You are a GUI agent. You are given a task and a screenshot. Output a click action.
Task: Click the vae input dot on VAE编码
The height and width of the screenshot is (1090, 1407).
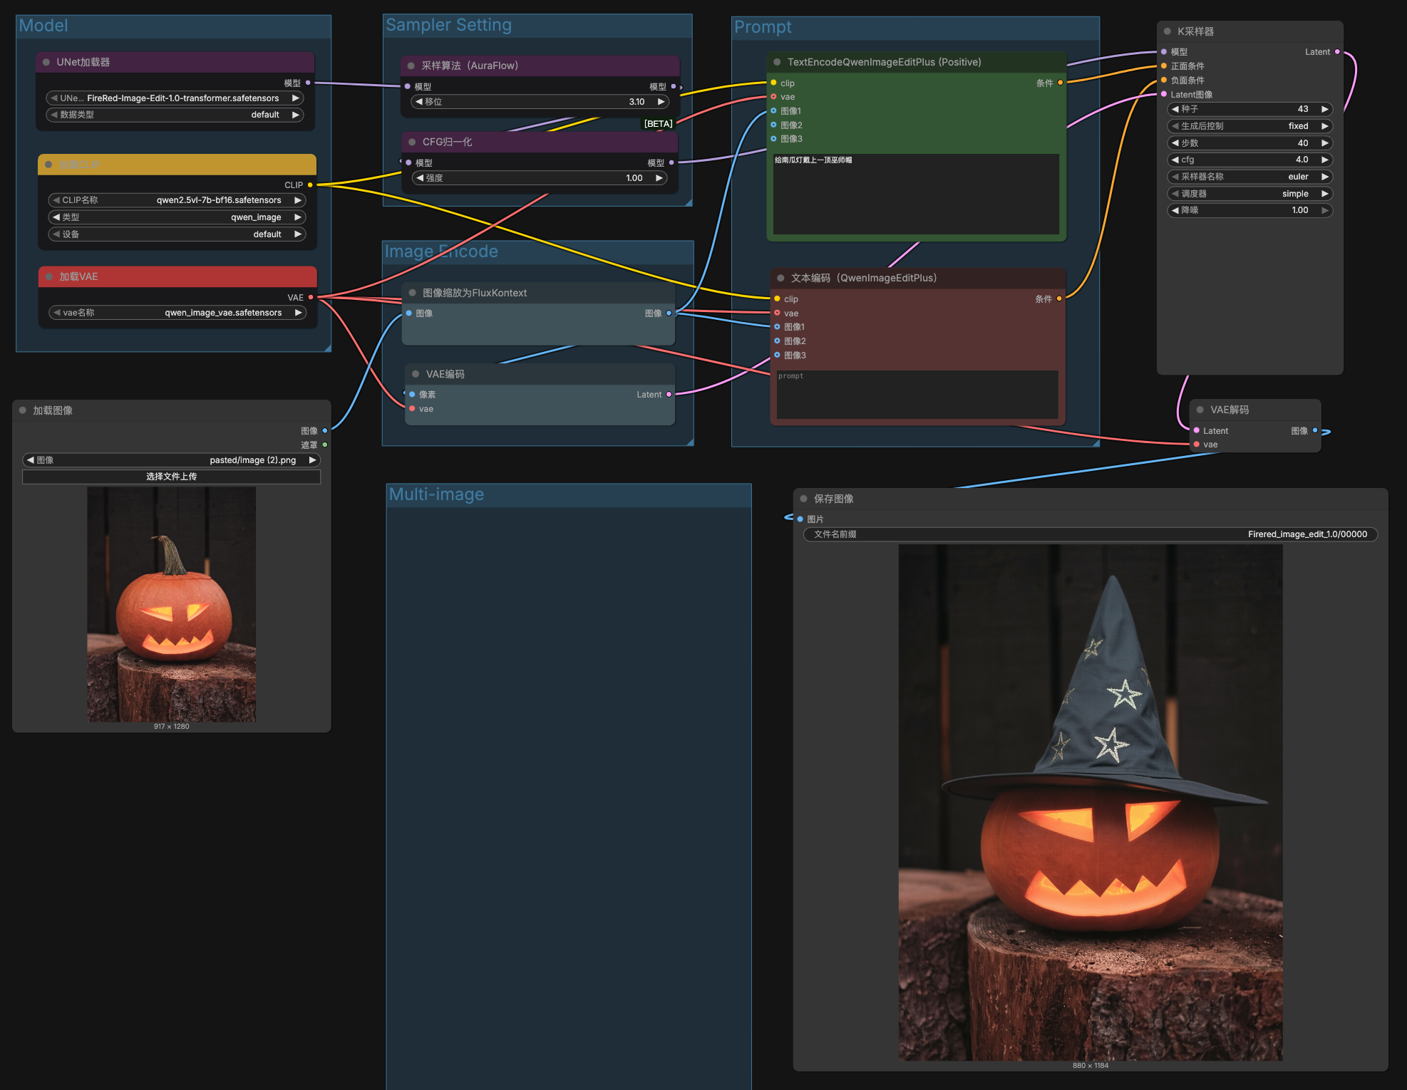412,408
